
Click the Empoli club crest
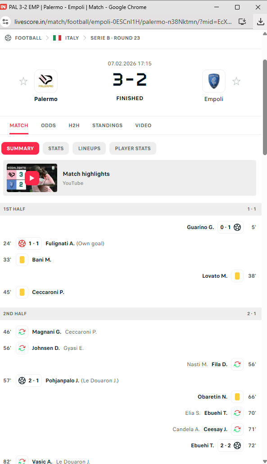214,81
